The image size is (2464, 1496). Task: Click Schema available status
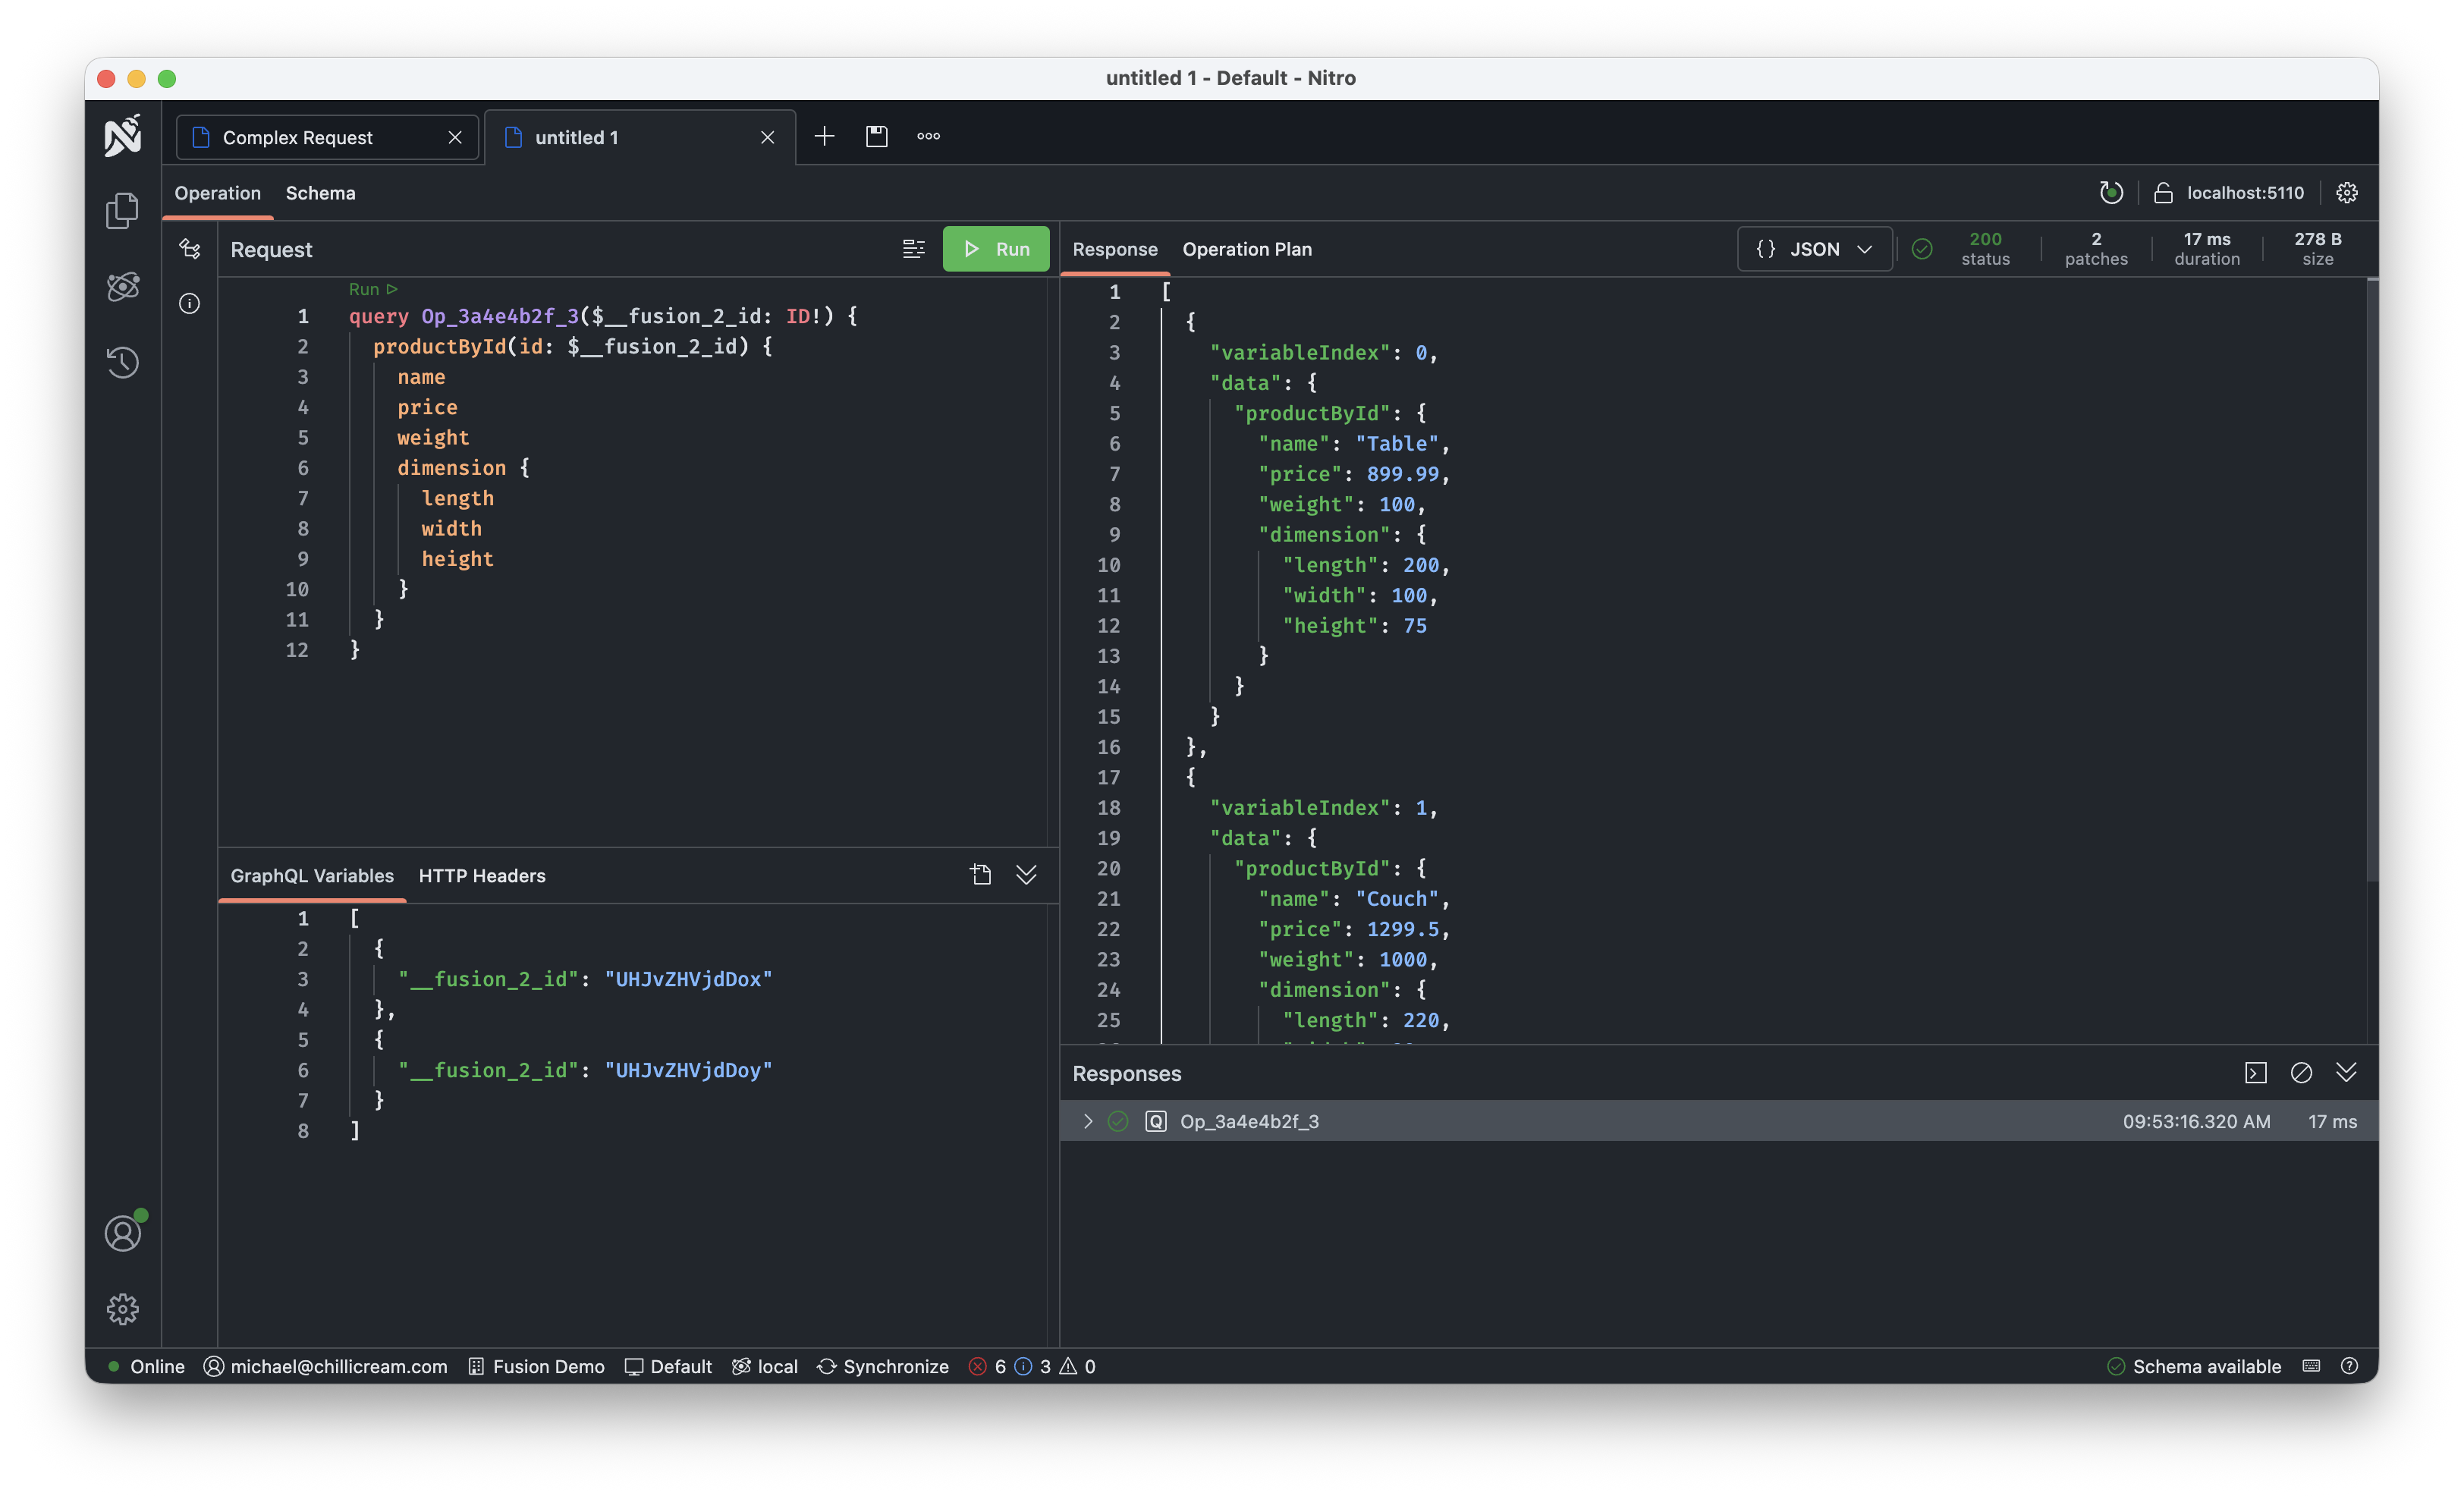2194,1366
